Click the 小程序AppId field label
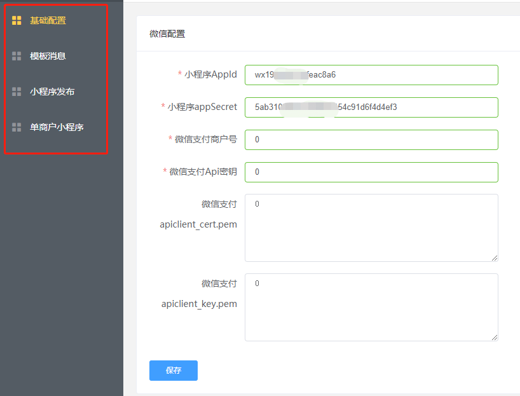The width and height of the screenshot is (520, 396). (x=210, y=74)
